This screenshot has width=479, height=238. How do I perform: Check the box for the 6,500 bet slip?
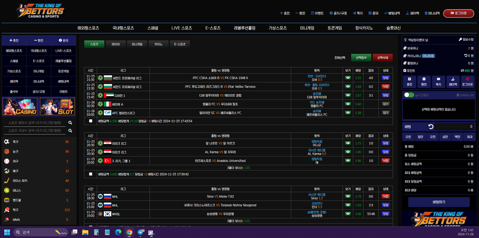click(x=91, y=121)
